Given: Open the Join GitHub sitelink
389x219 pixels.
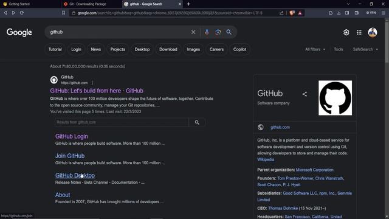Looking at the screenshot, I should coord(70,156).
